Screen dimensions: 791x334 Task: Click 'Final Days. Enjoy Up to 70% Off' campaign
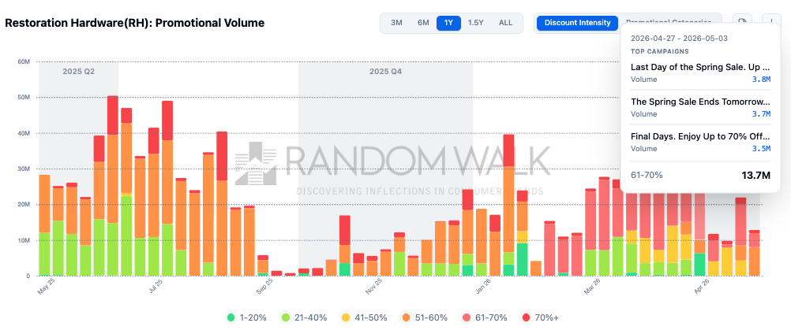700,135
